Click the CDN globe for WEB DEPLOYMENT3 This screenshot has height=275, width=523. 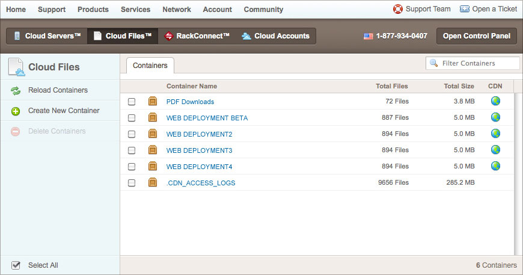495,149
